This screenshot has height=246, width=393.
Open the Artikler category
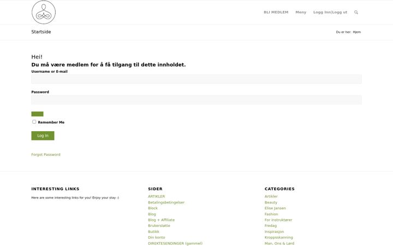pyautogui.click(x=271, y=197)
